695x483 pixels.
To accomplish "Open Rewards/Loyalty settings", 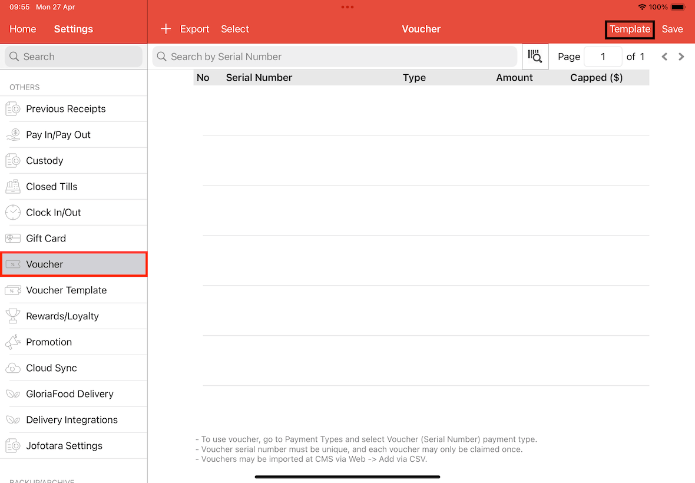I will coord(74,316).
